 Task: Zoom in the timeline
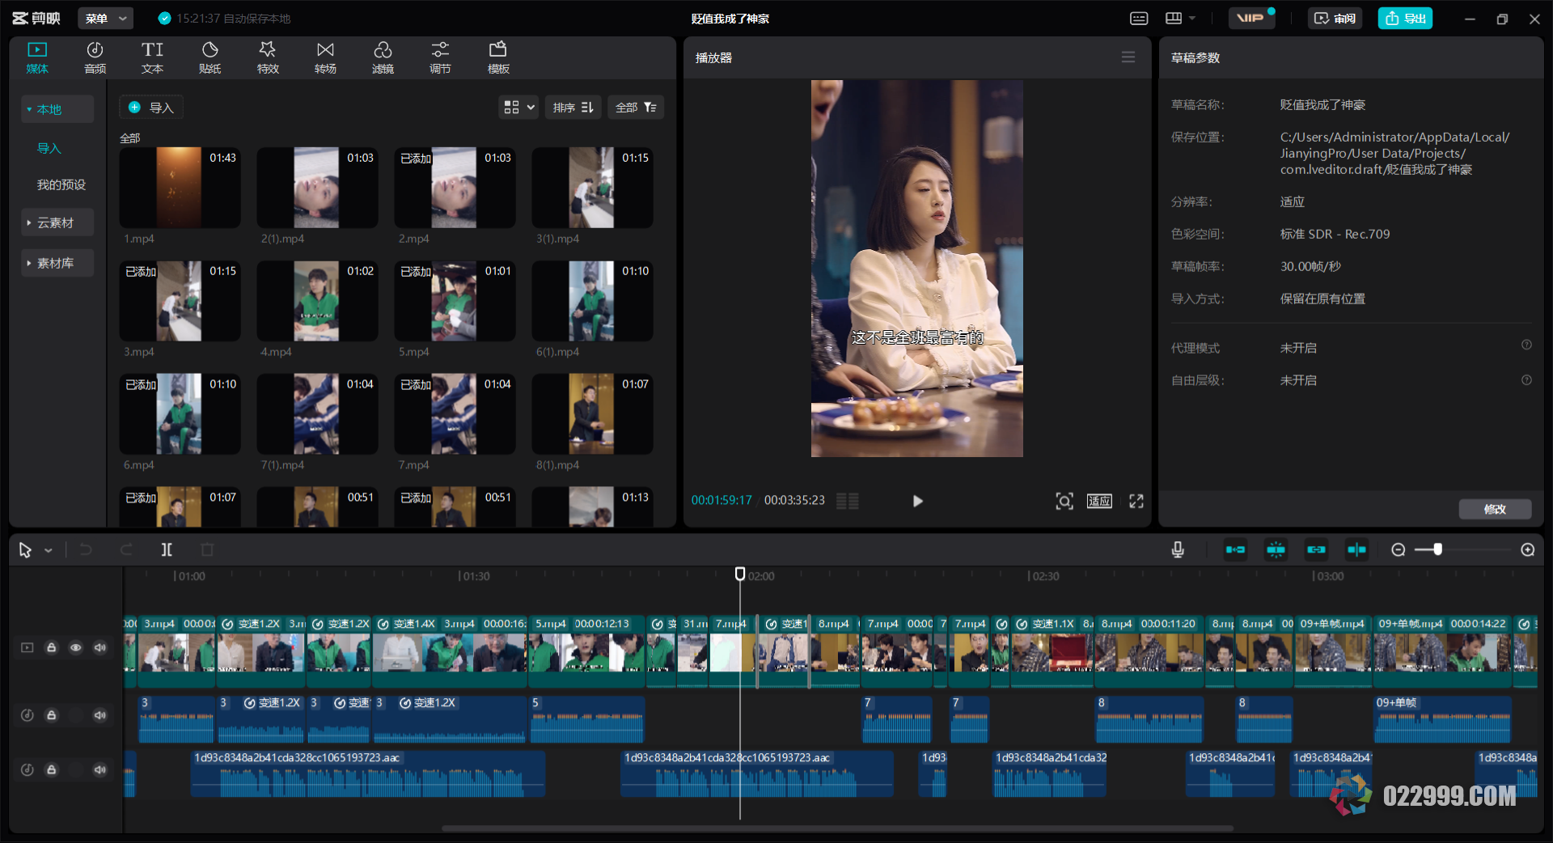point(1527,550)
